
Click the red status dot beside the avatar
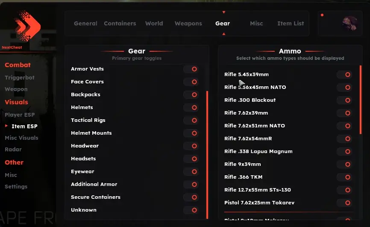tap(322, 15)
